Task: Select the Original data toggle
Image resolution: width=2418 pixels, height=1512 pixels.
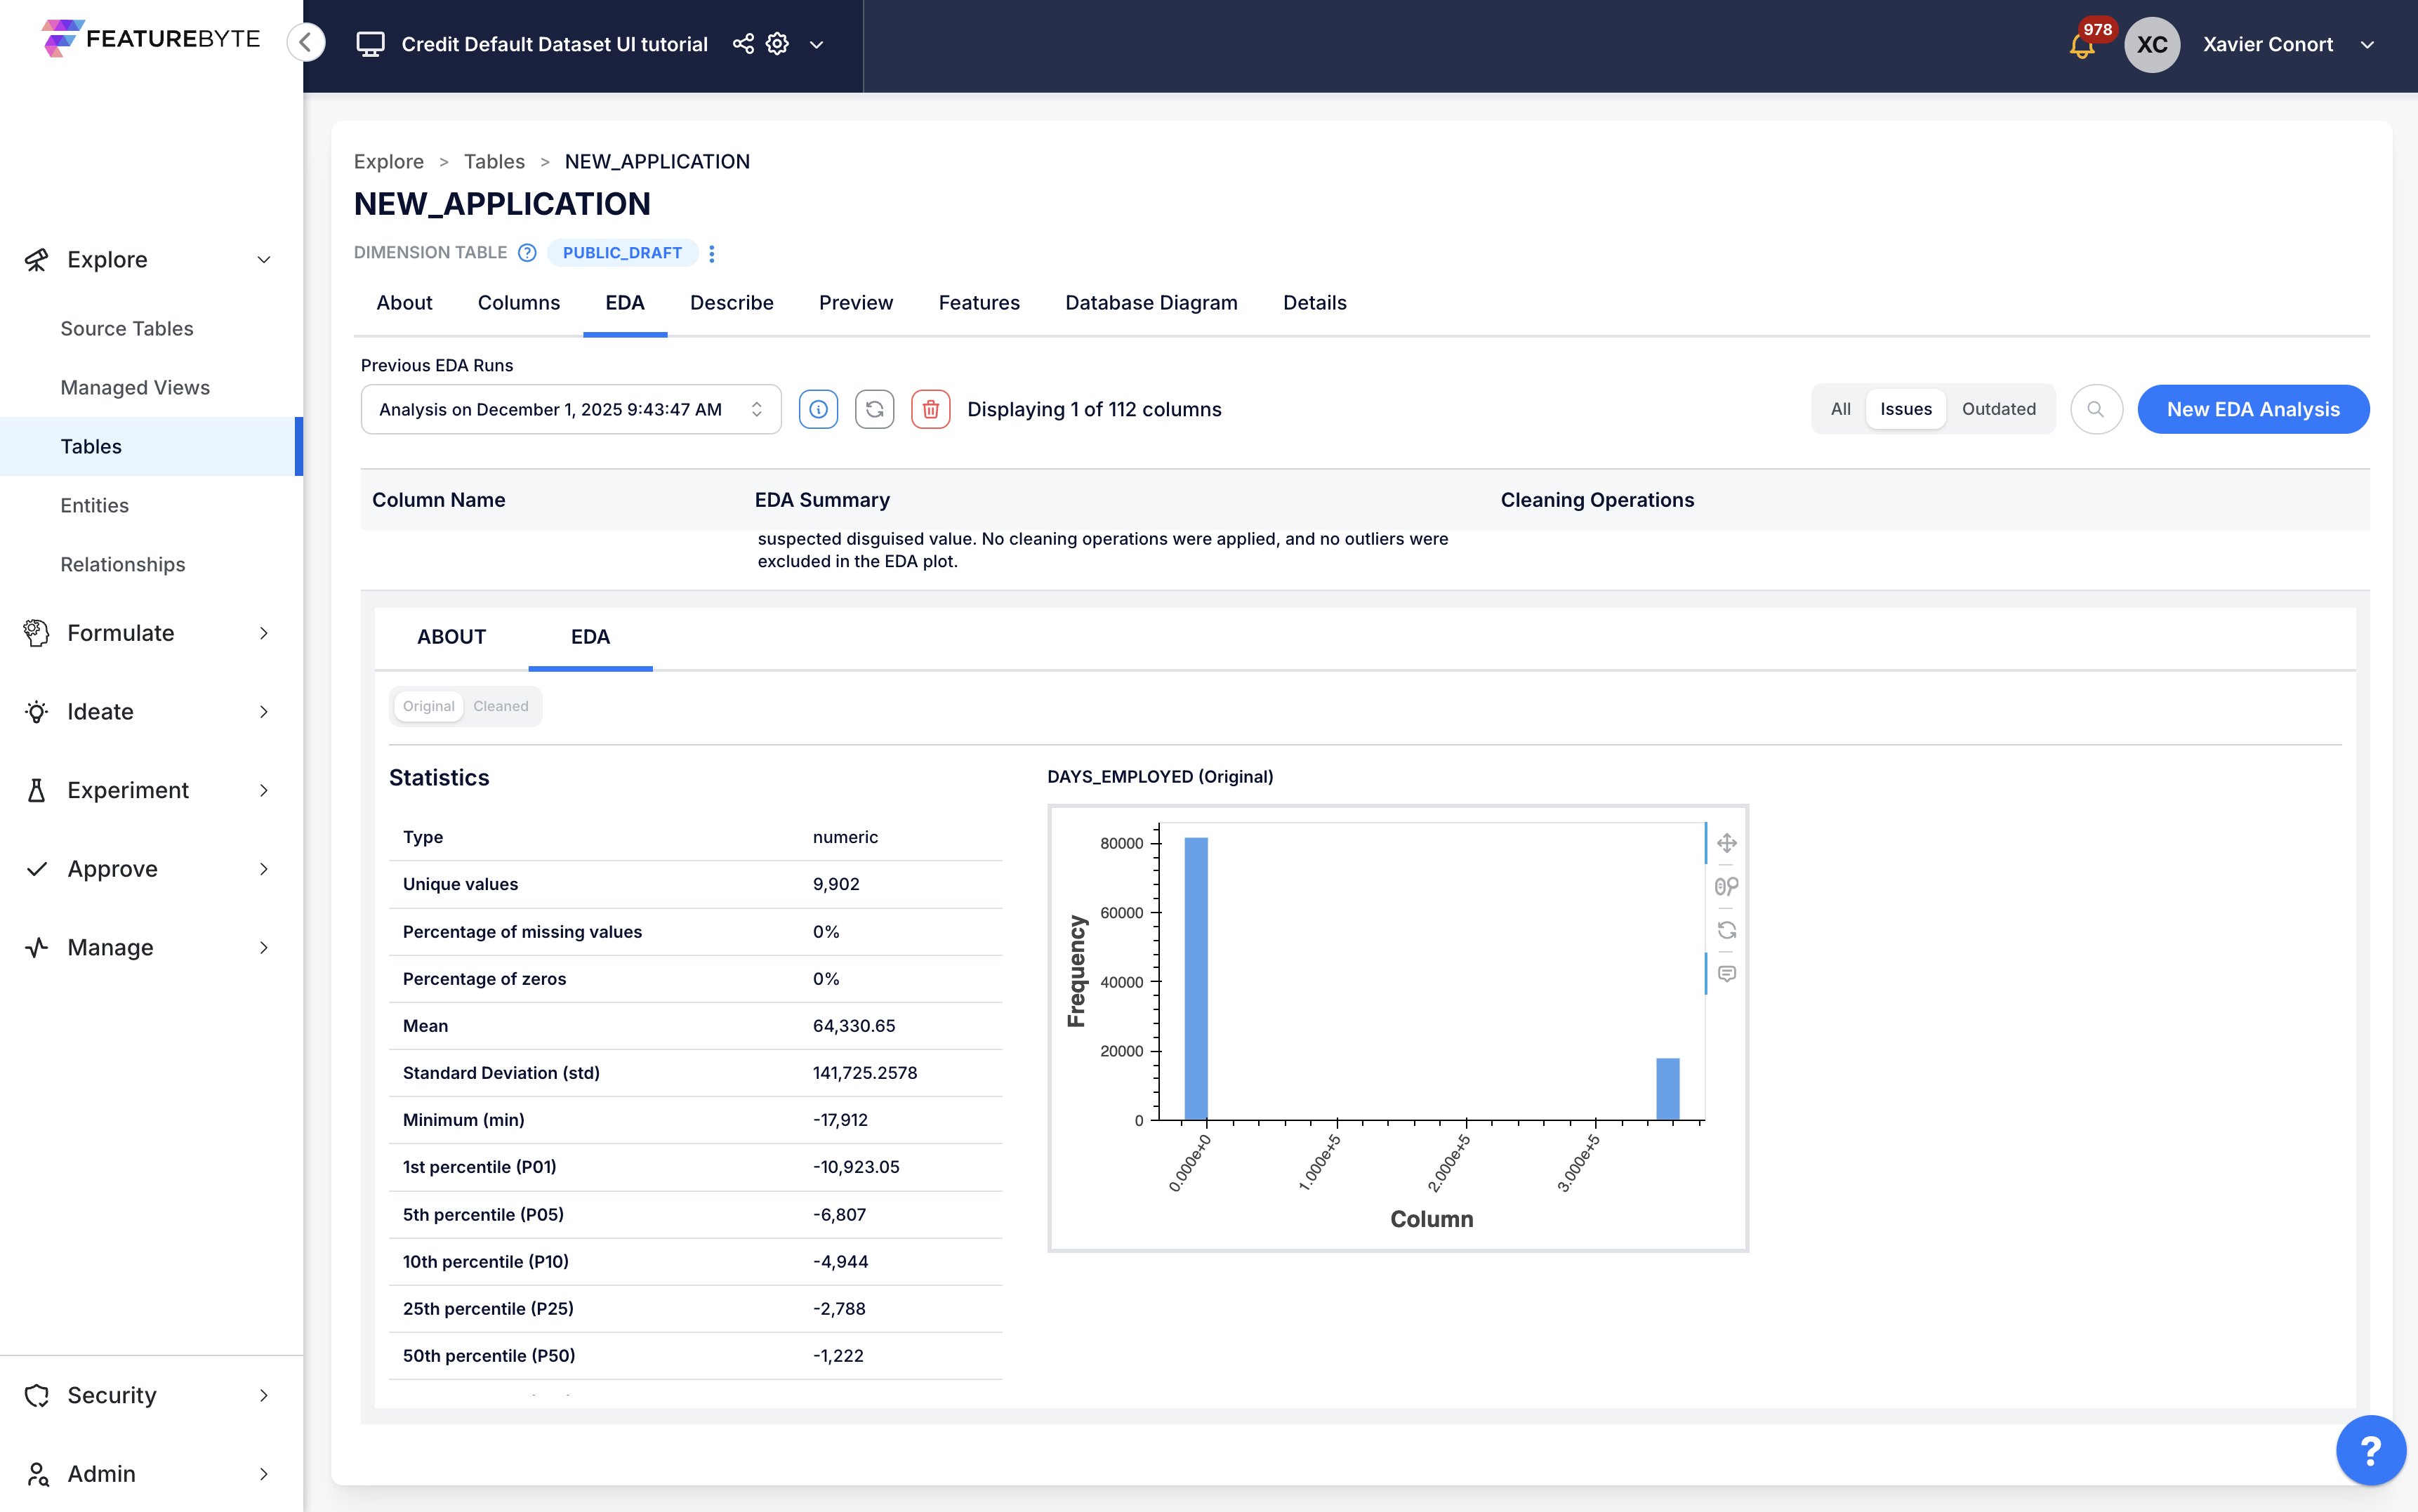Action: click(428, 706)
